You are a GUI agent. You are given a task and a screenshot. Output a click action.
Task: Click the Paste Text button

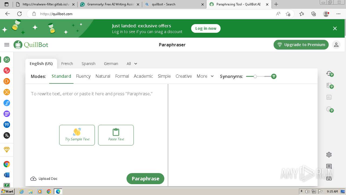[x=116, y=135]
